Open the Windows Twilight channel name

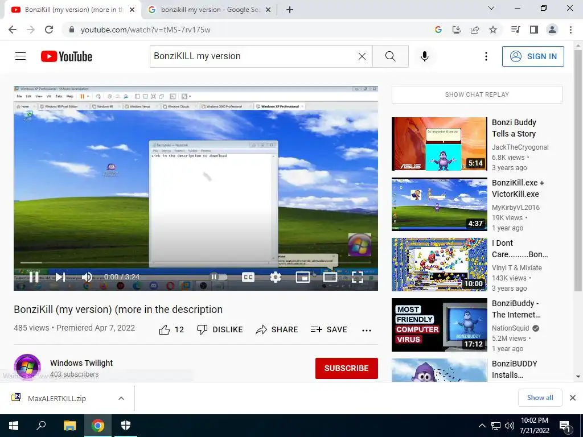[x=81, y=363]
